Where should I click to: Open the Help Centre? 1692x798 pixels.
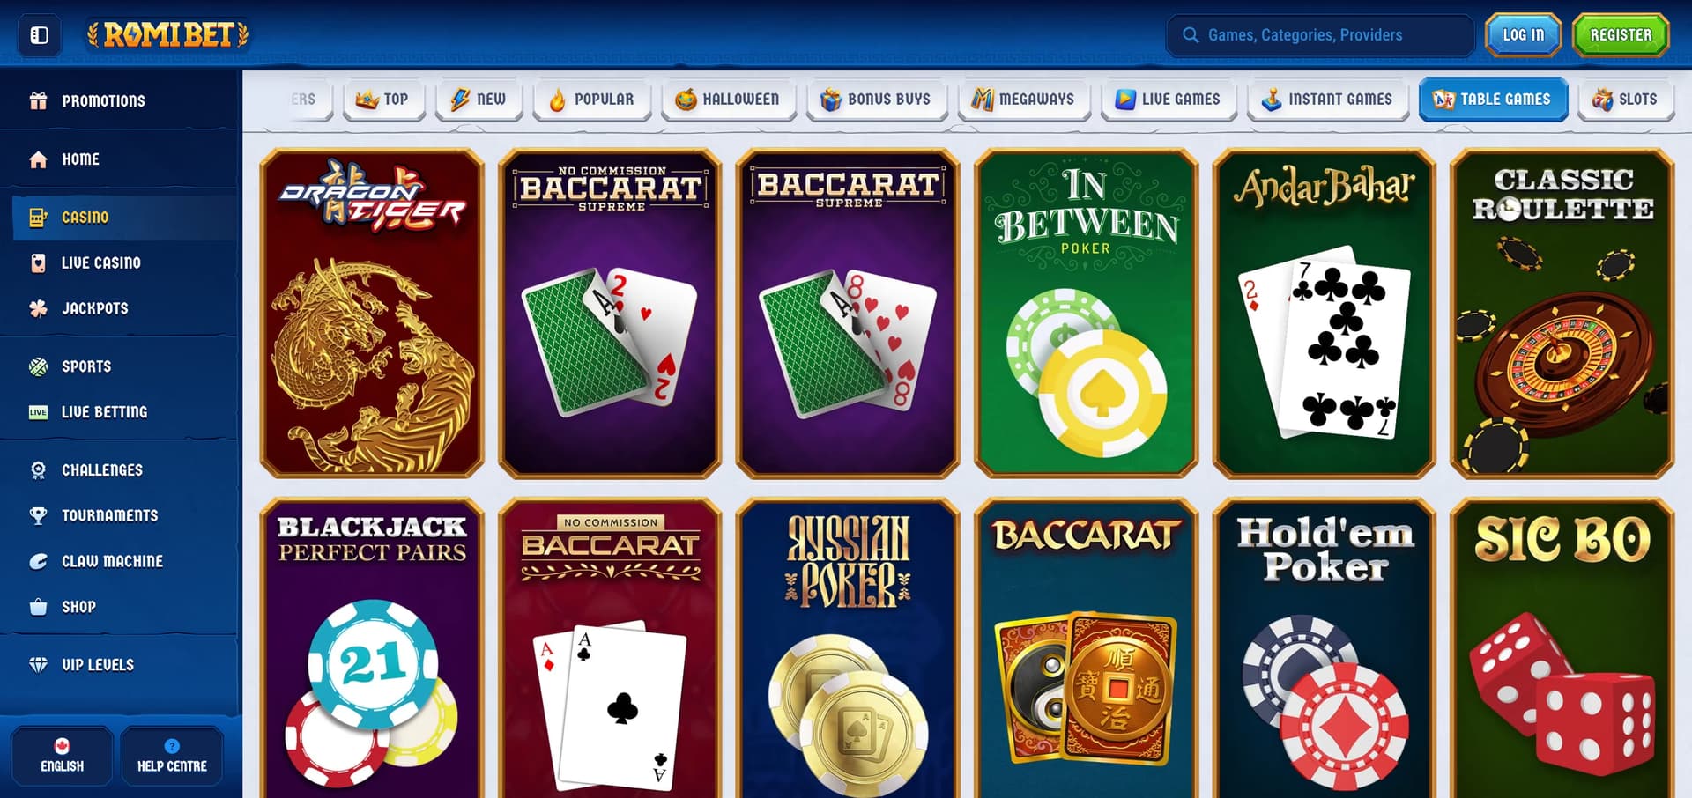[172, 756]
